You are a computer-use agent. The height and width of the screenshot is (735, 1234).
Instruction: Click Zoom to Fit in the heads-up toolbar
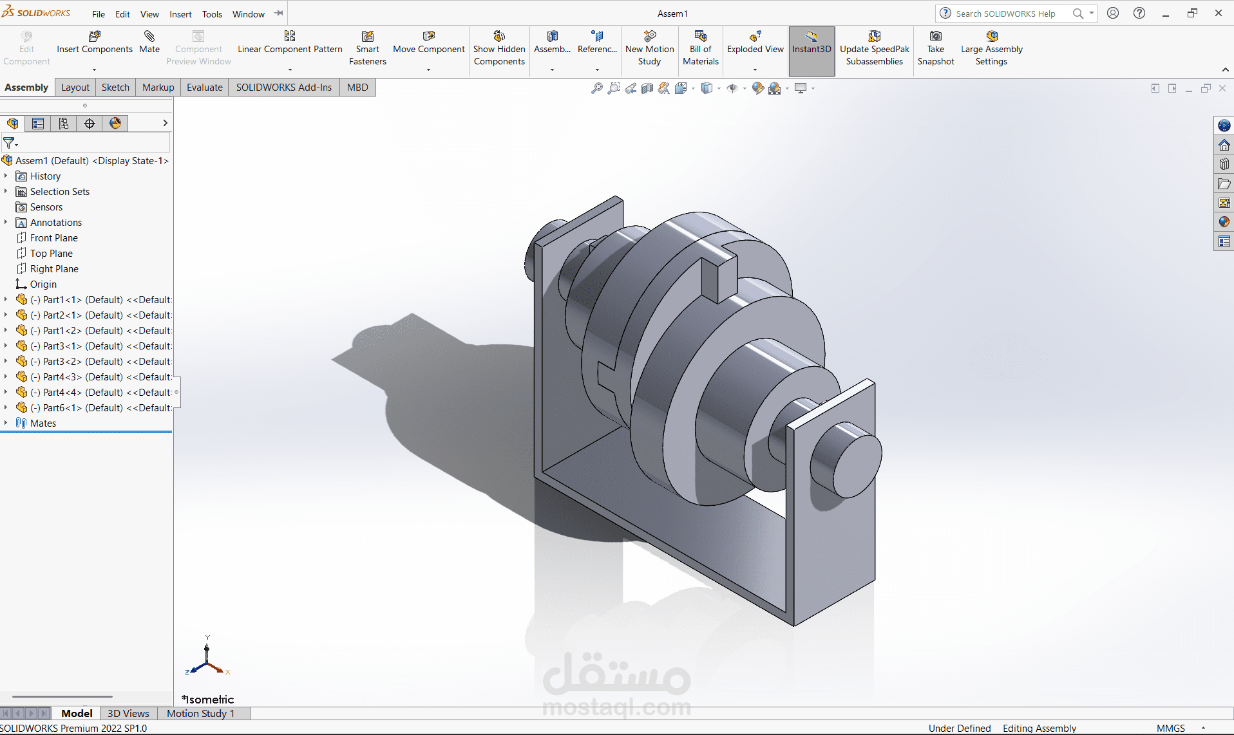(596, 88)
